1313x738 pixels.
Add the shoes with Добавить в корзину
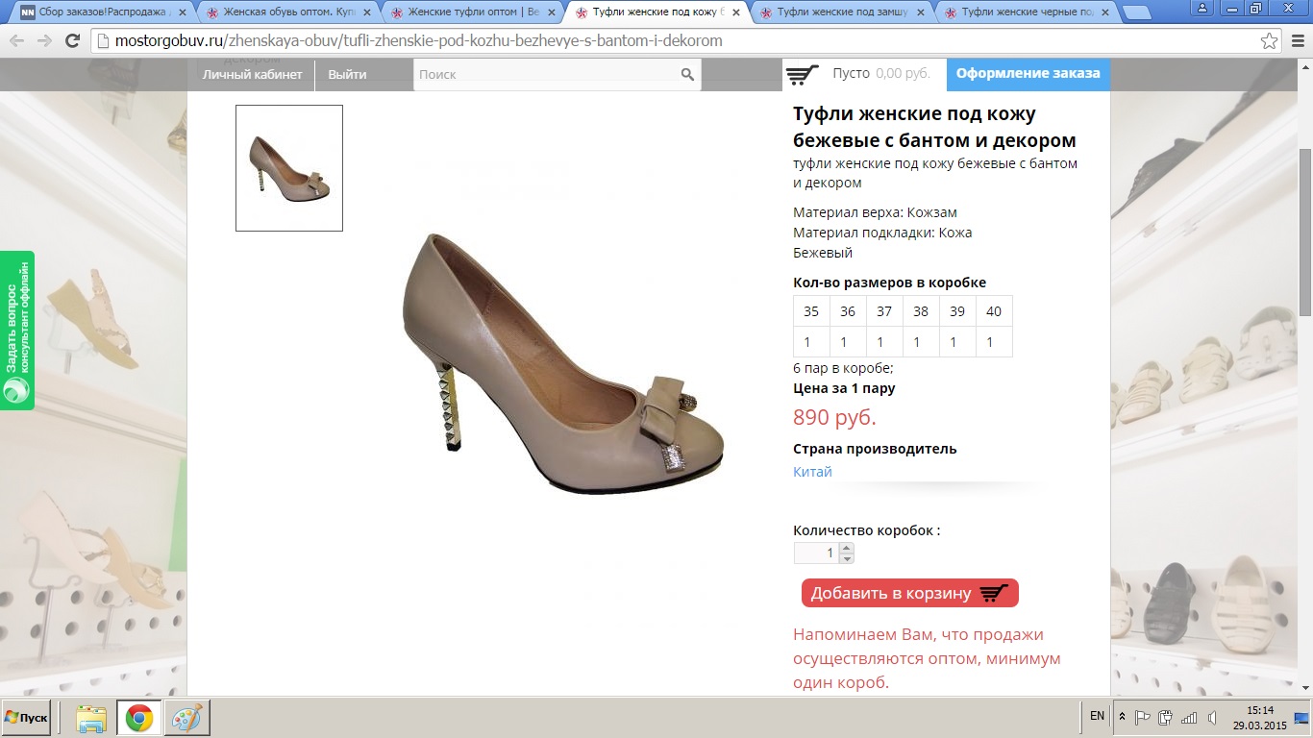pos(910,593)
